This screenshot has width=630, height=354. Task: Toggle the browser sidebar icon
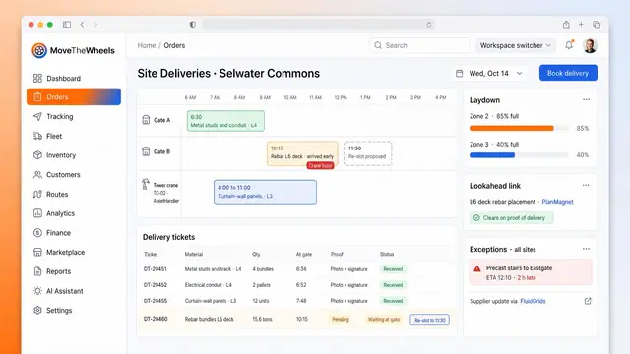67,25
